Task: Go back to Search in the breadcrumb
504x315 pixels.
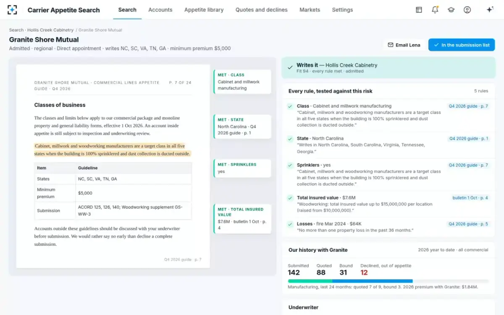Action: [x=16, y=30]
